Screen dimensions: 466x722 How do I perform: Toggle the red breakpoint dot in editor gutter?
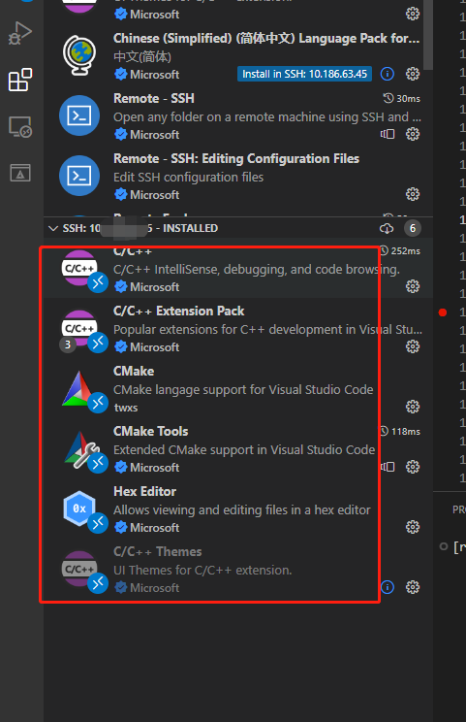tap(443, 312)
